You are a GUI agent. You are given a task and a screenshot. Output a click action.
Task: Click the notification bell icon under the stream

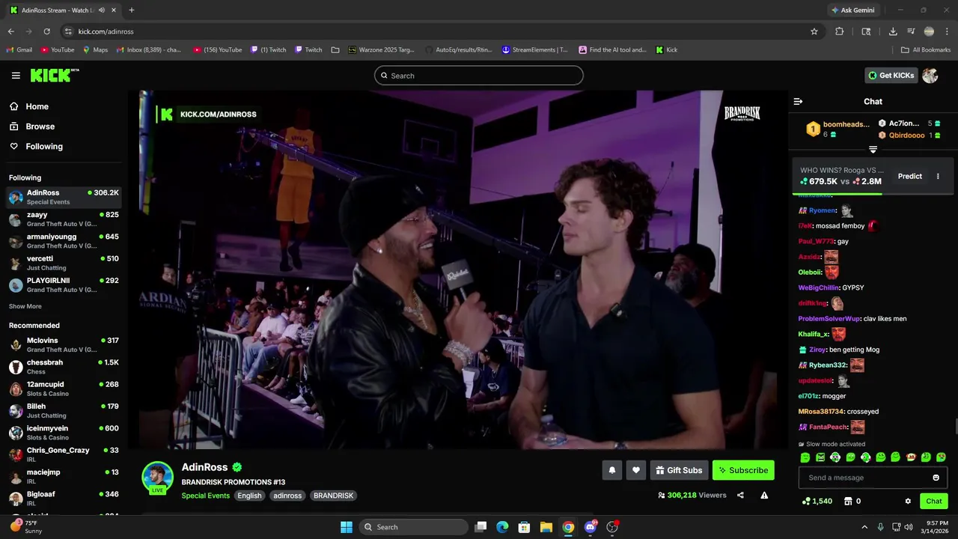pos(612,470)
